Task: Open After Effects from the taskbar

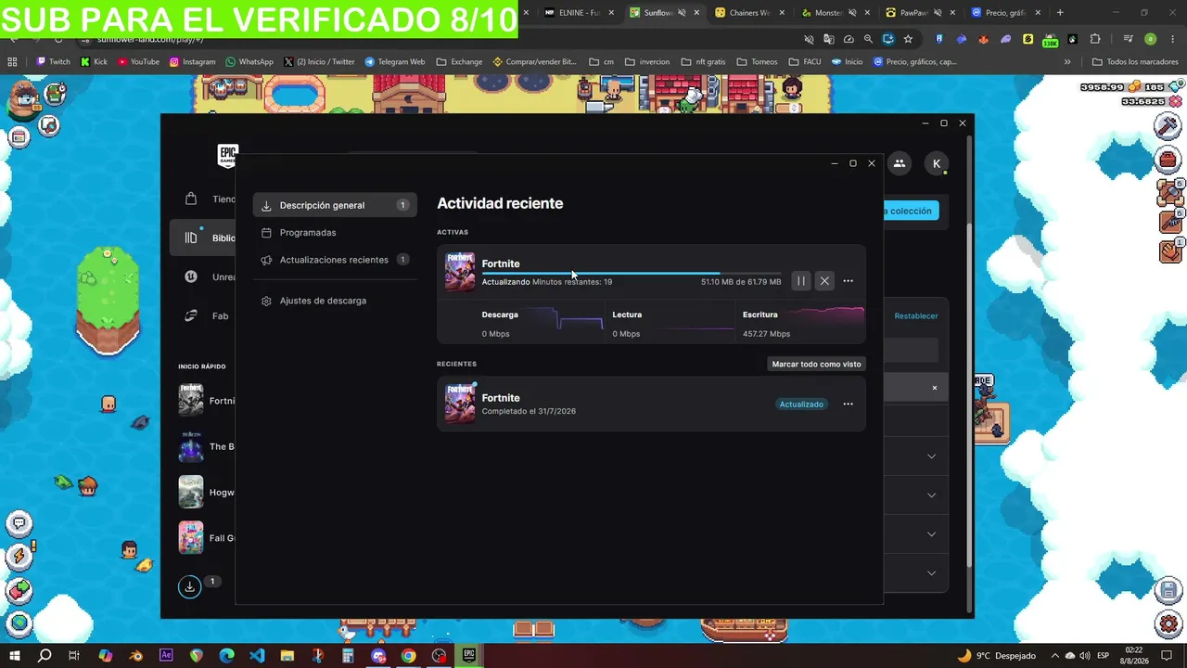Action: 166,656
